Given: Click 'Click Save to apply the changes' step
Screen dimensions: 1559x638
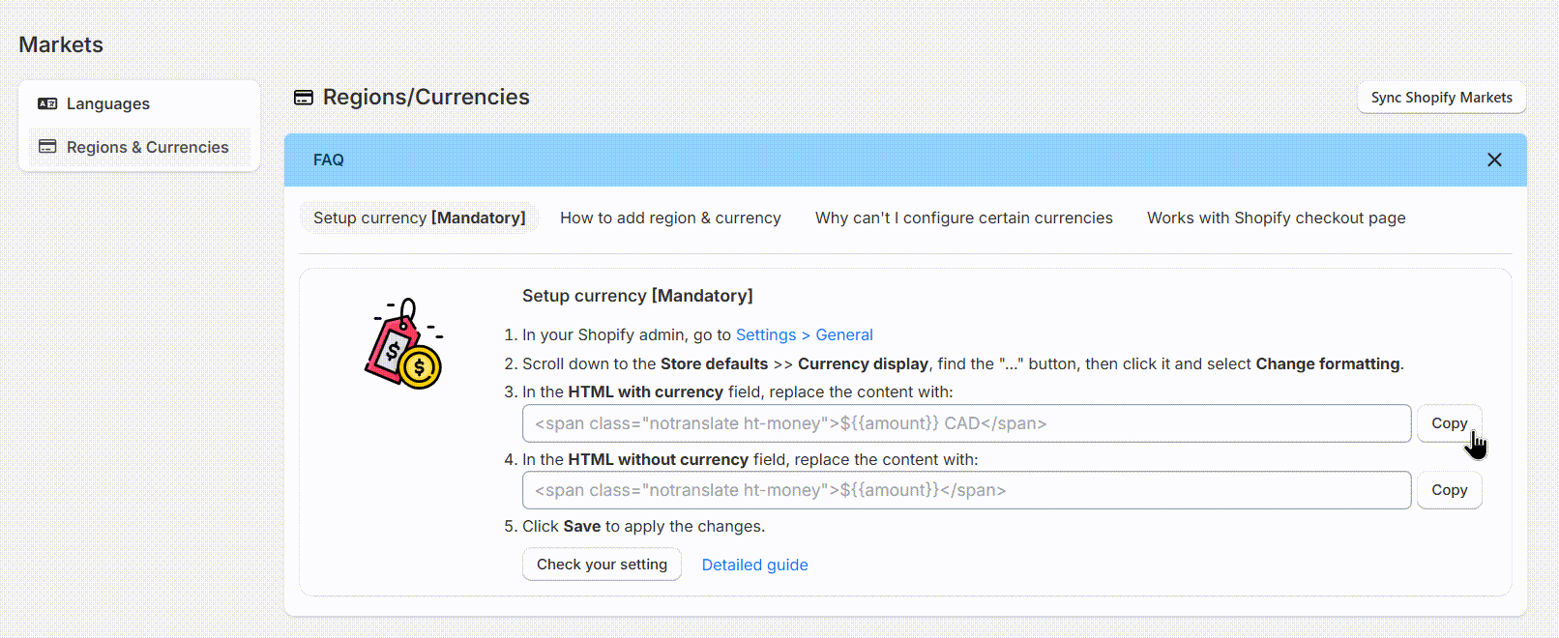Looking at the screenshot, I should pos(643,527).
